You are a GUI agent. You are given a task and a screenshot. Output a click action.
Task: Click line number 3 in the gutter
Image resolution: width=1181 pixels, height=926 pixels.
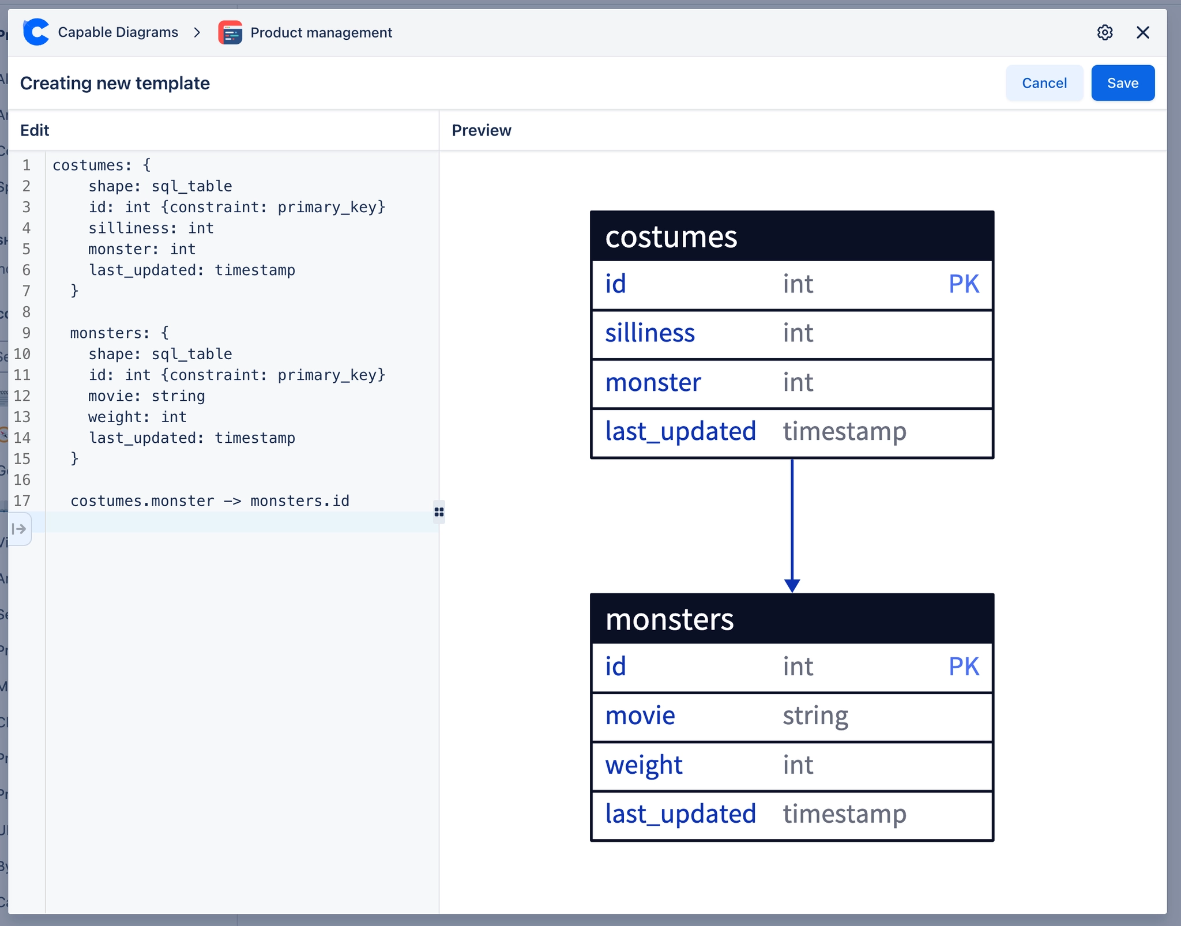[x=26, y=207]
